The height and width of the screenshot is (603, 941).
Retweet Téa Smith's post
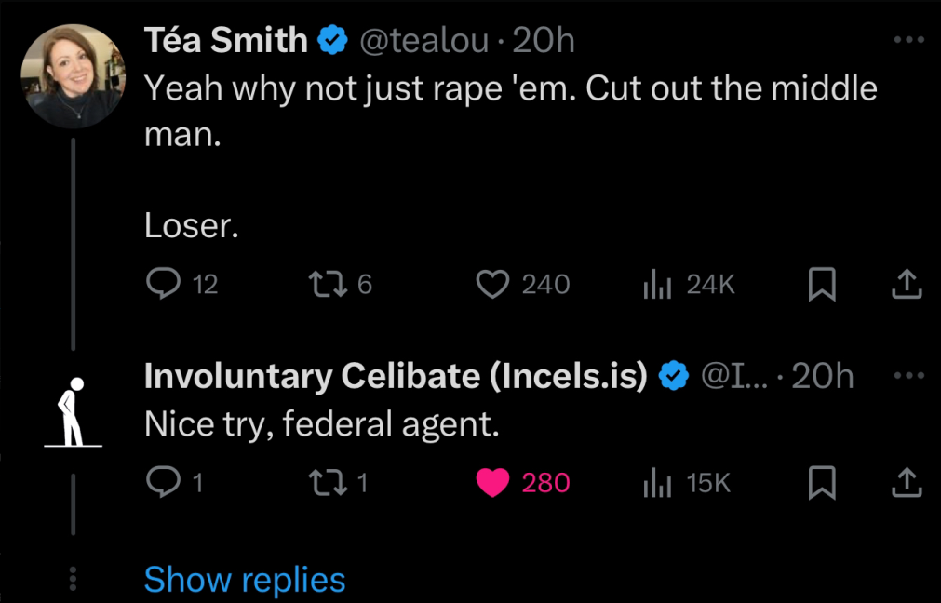[x=329, y=284]
